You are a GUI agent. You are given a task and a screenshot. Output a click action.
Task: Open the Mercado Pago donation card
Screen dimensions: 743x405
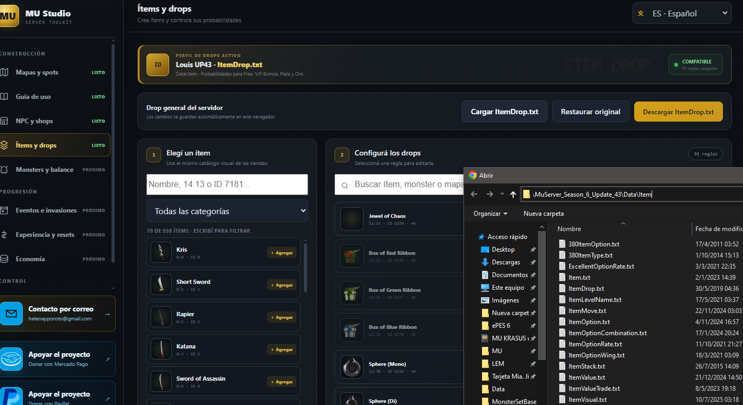tap(58, 359)
